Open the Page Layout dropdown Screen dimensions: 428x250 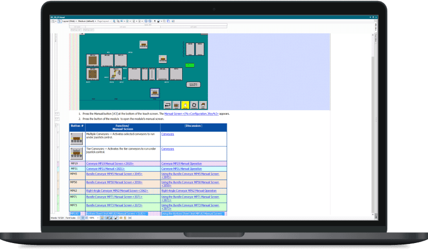click(x=104, y=21)
